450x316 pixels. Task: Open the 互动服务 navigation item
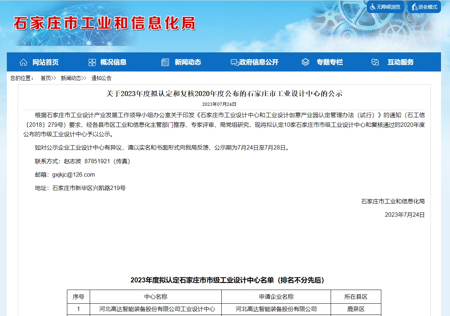400,62
